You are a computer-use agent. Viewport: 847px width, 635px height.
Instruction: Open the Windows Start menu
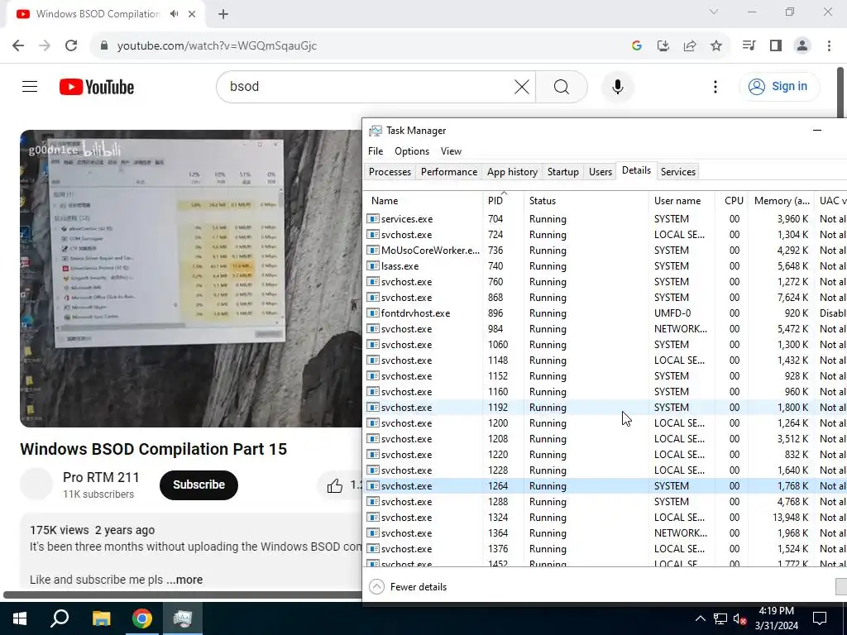pos(20,618)
